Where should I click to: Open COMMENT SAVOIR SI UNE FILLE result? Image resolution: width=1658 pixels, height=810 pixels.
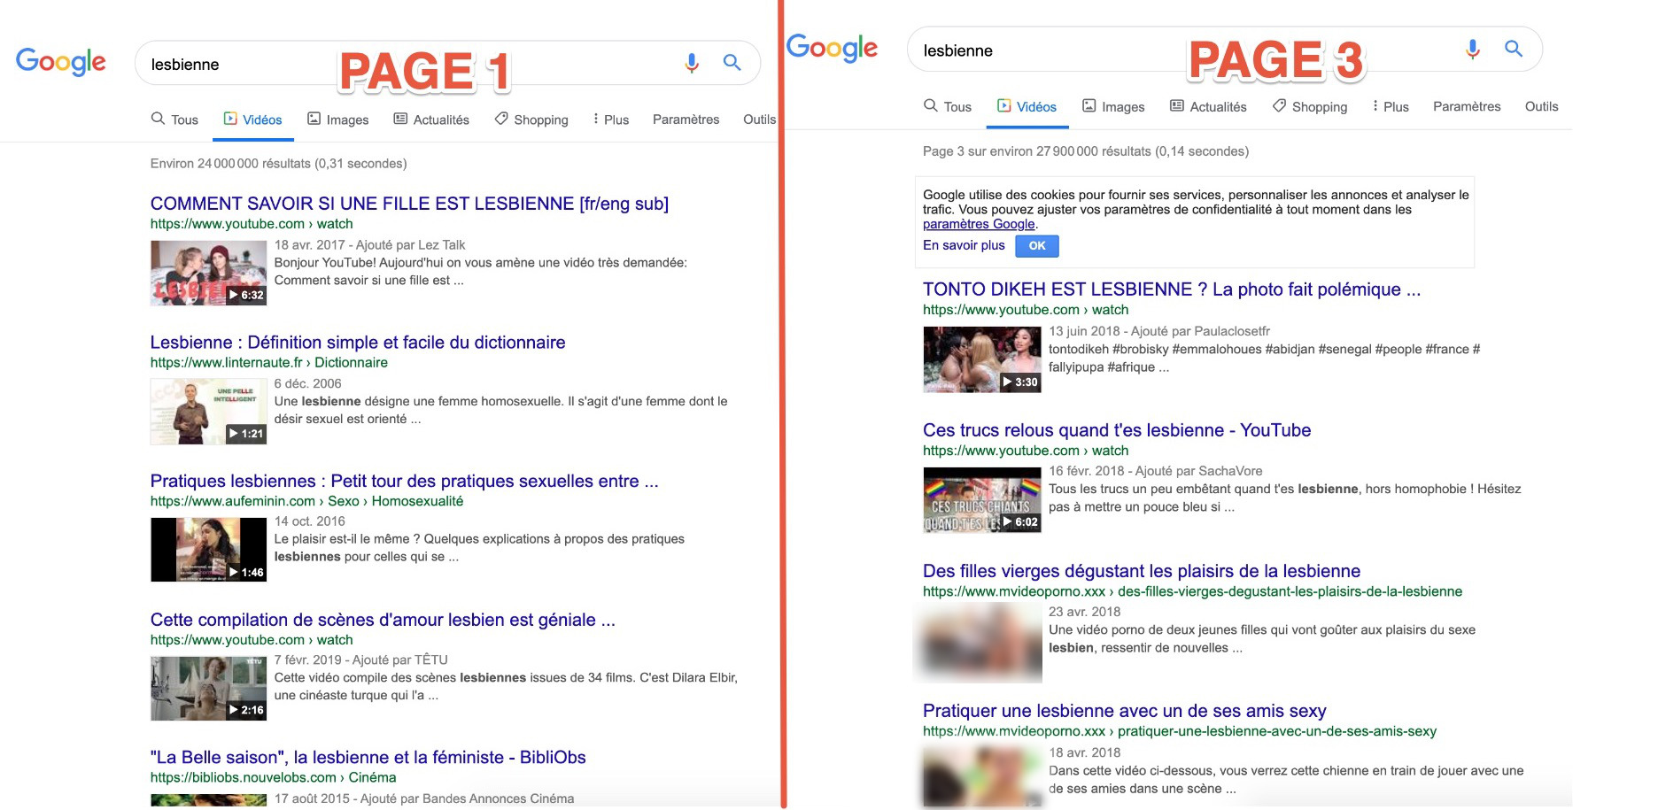409,204
